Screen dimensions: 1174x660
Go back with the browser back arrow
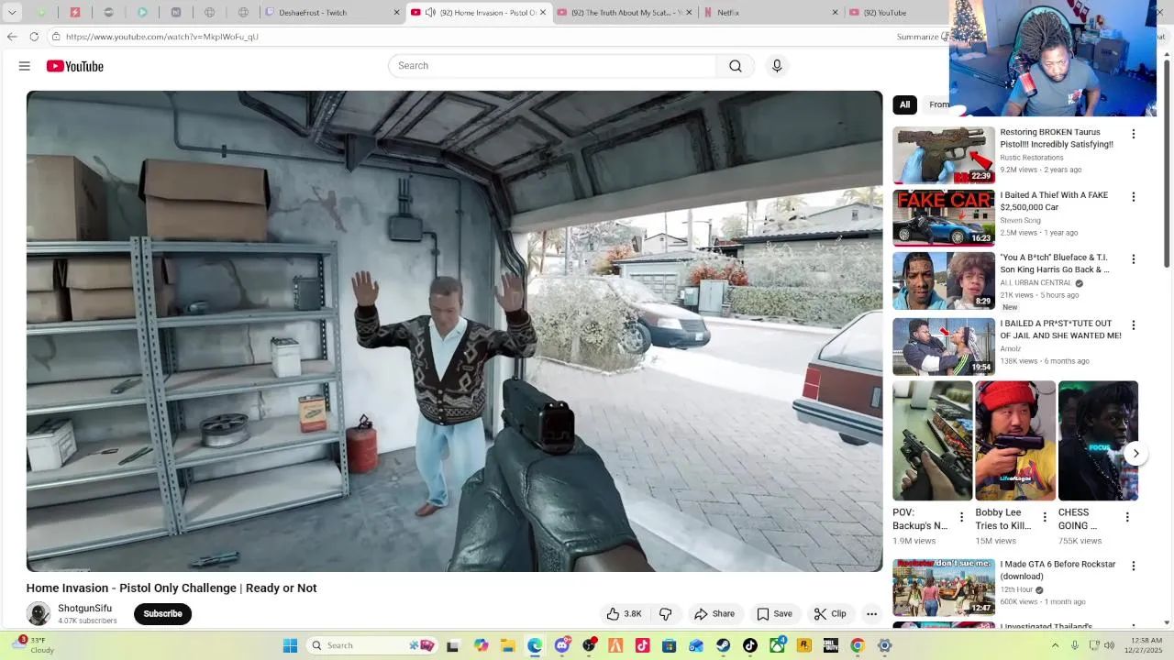pos(12,37)
